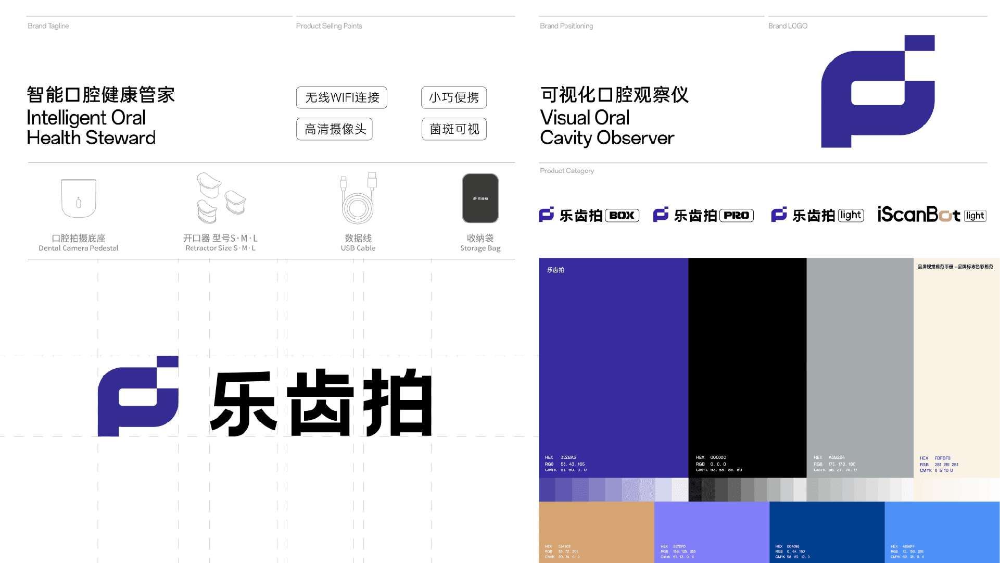The width and height of the screenshot is (1000, 563).
Task: Click the large 乐齿拍 wordmark
Action: click(x=321, y=403)
